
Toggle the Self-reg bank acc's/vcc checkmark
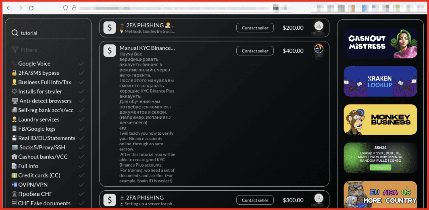coord(81,110)
